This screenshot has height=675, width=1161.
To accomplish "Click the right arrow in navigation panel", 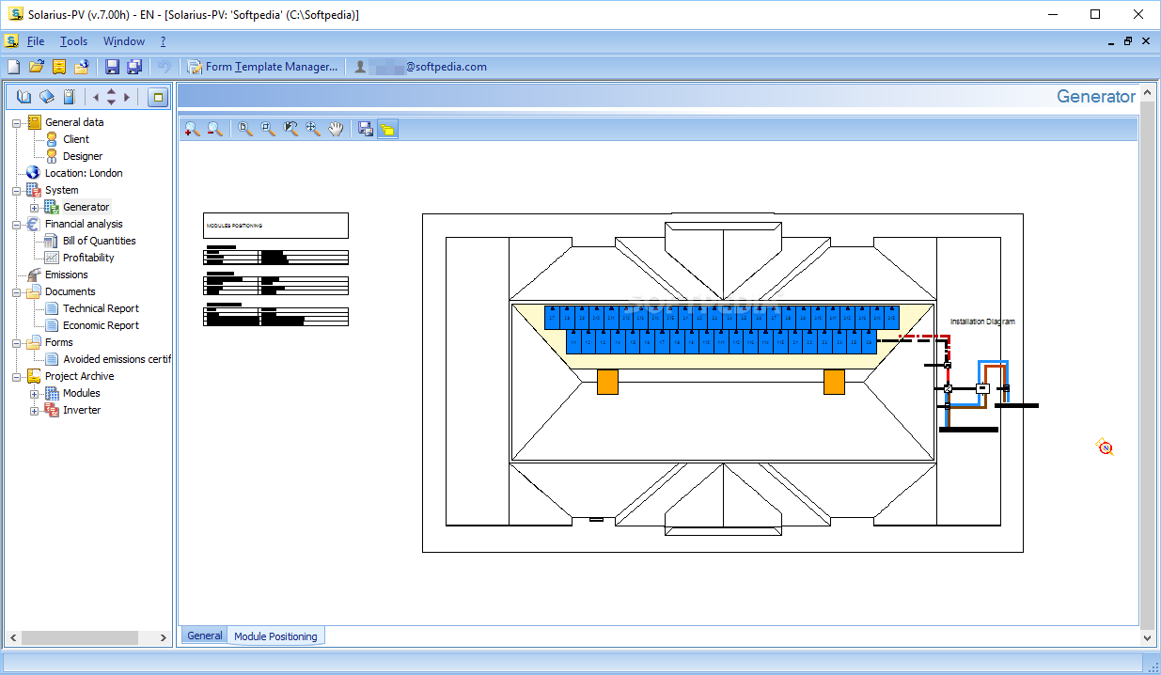I will (x=127, y=97).
